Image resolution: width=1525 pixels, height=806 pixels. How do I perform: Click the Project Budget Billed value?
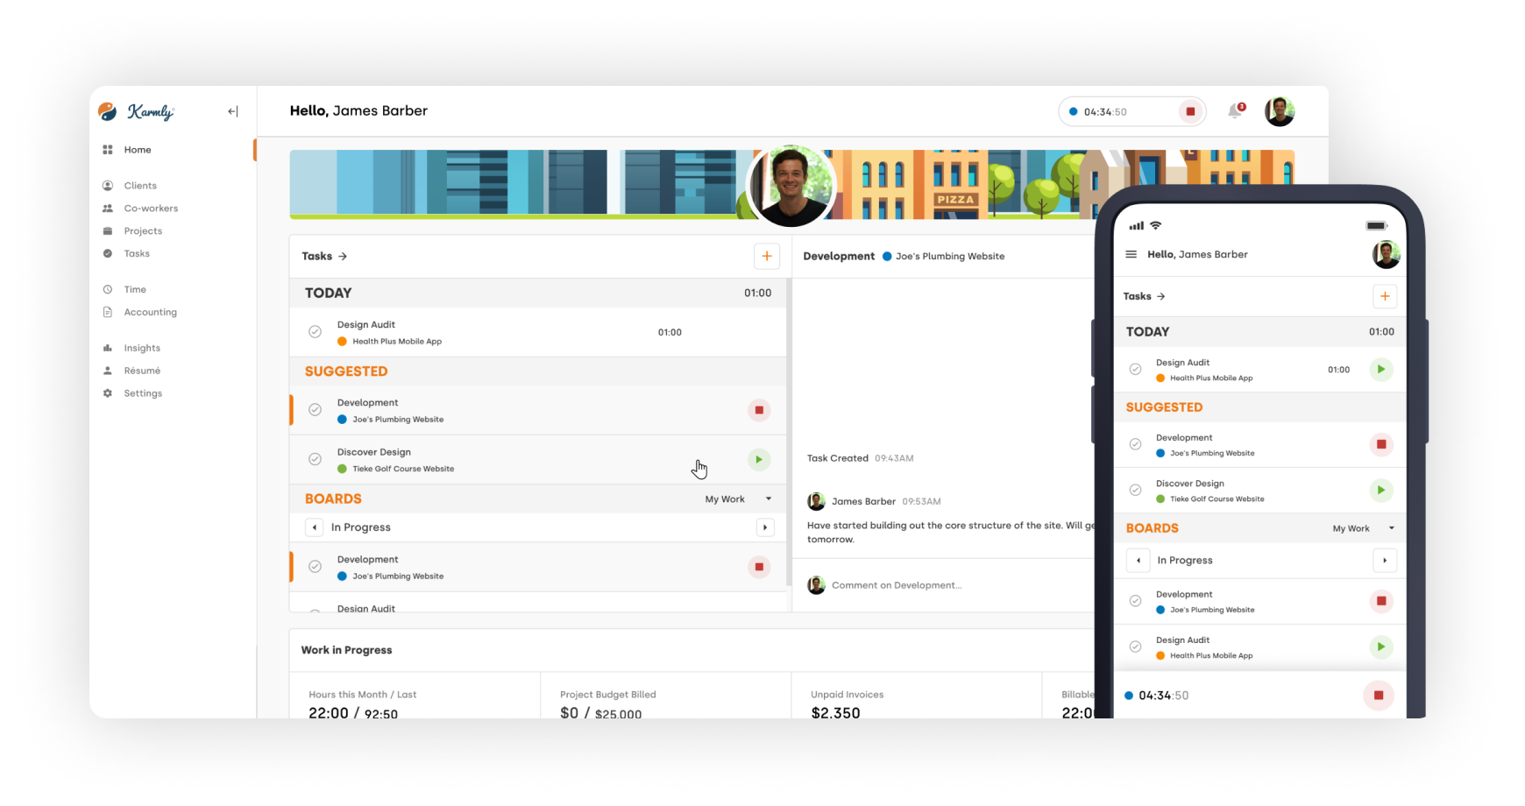[x=601, y=713]
